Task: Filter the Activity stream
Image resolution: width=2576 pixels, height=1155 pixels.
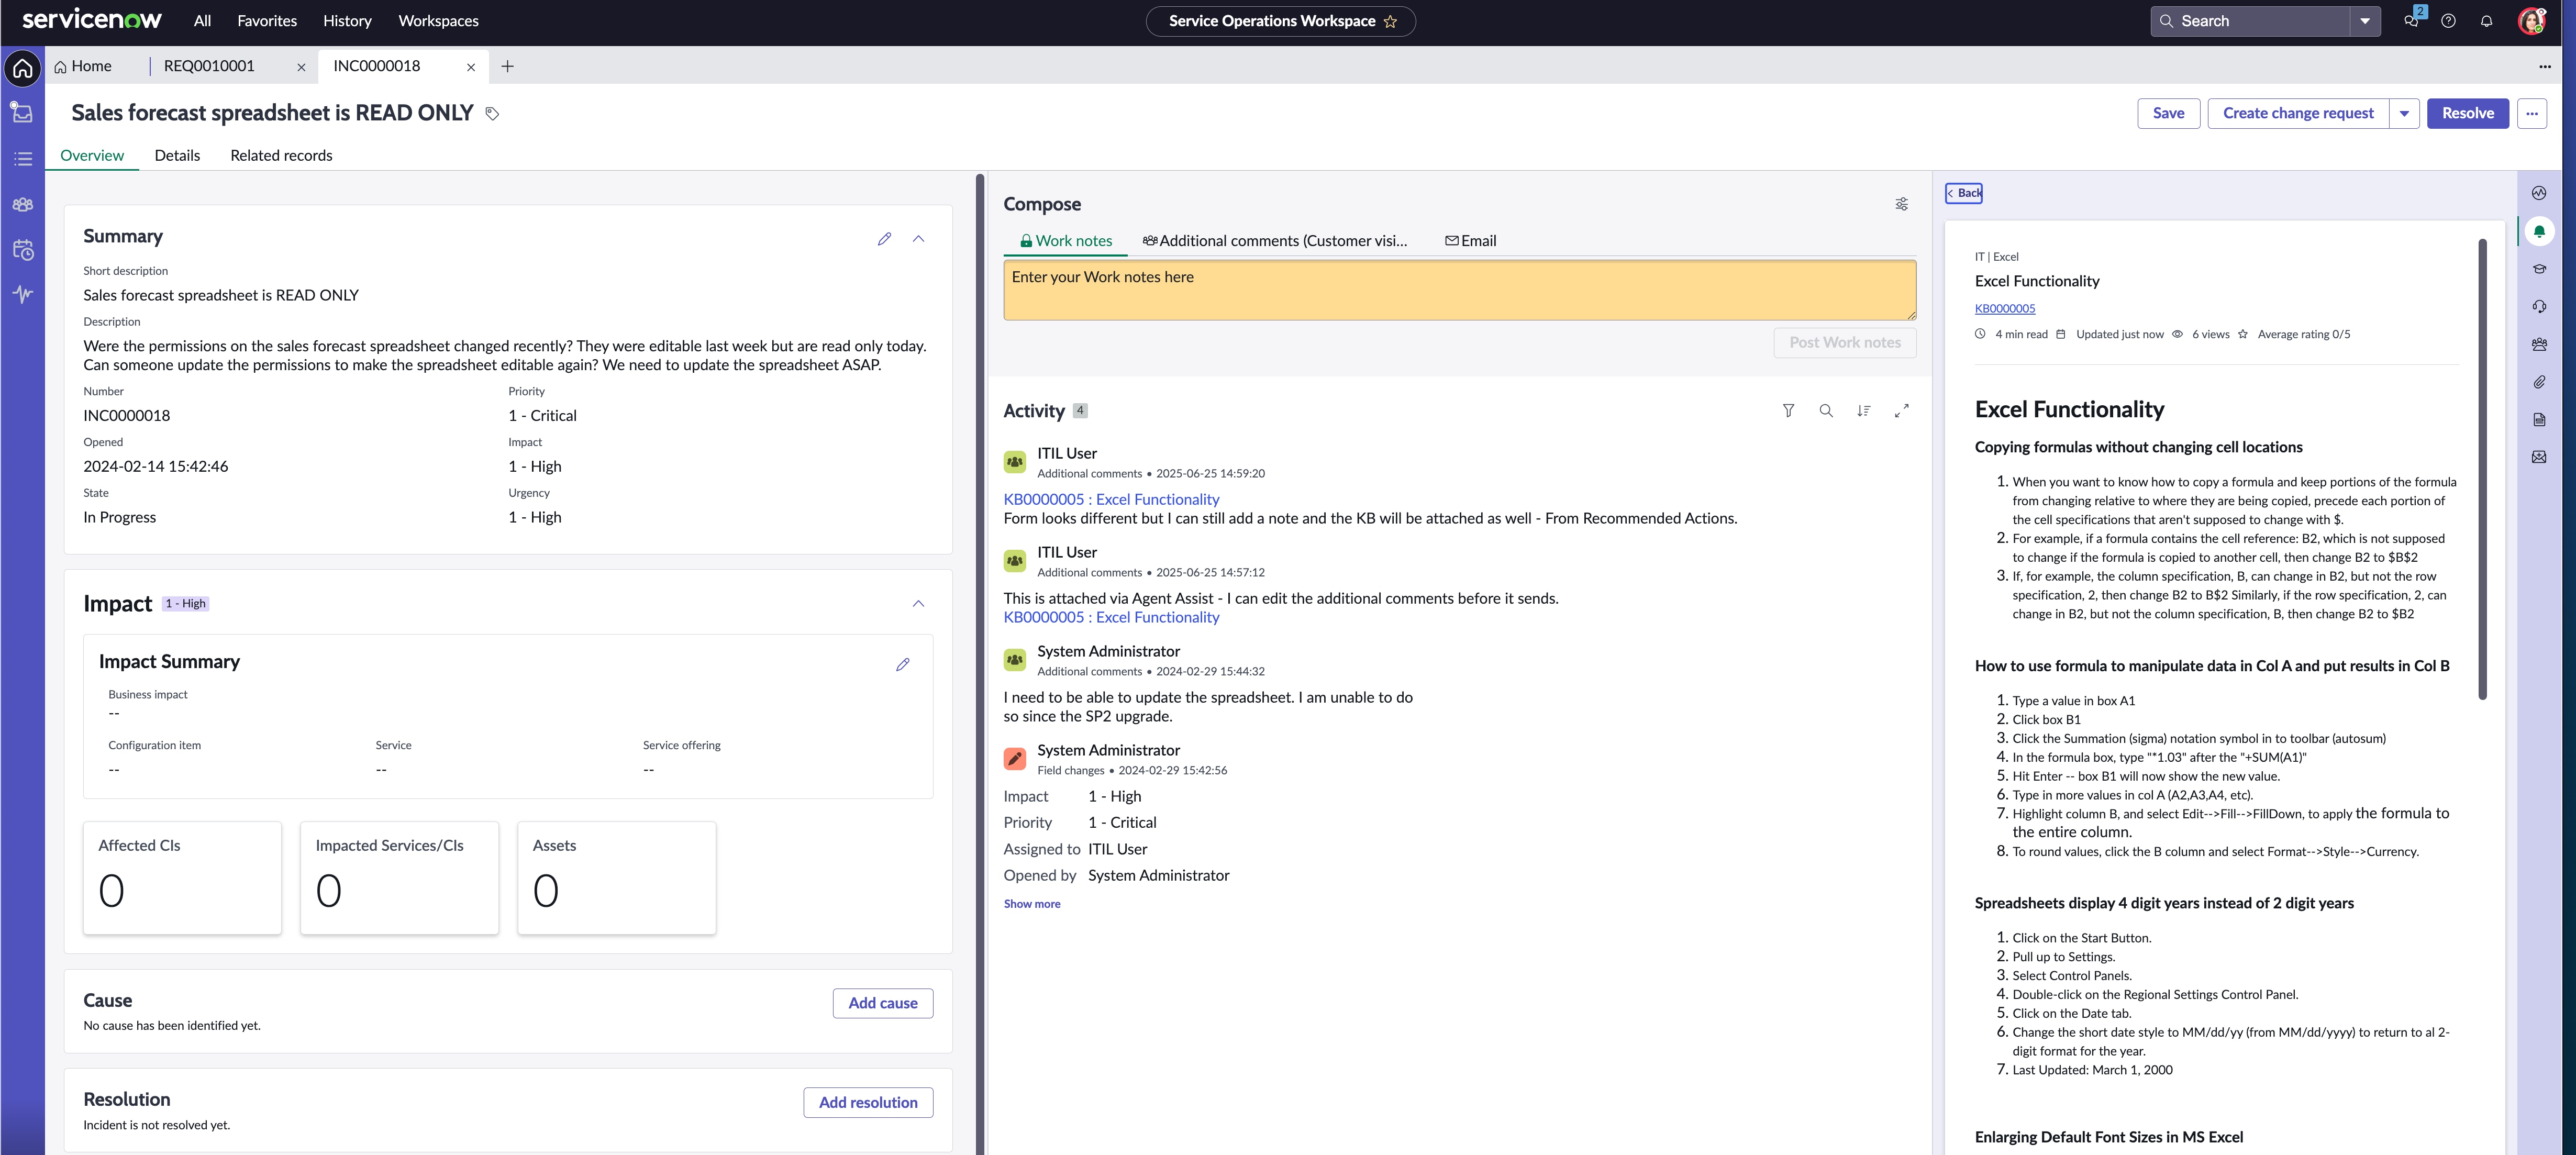Action: pyautogui.click(x=1789, y=411)
